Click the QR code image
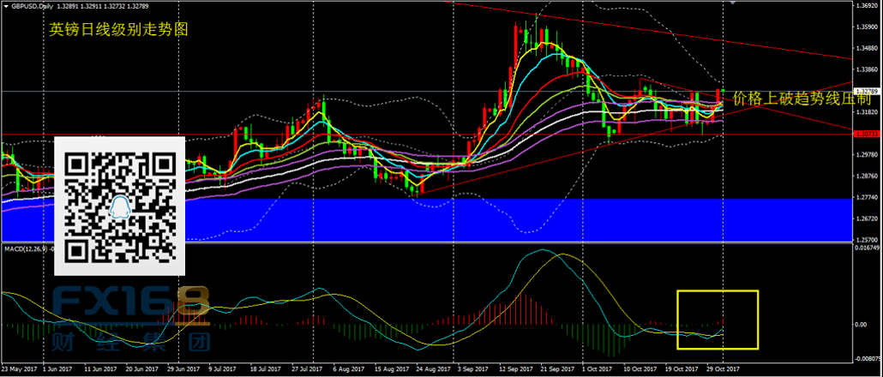This screenshot has height=377, width=883. (x=119, y=206)
